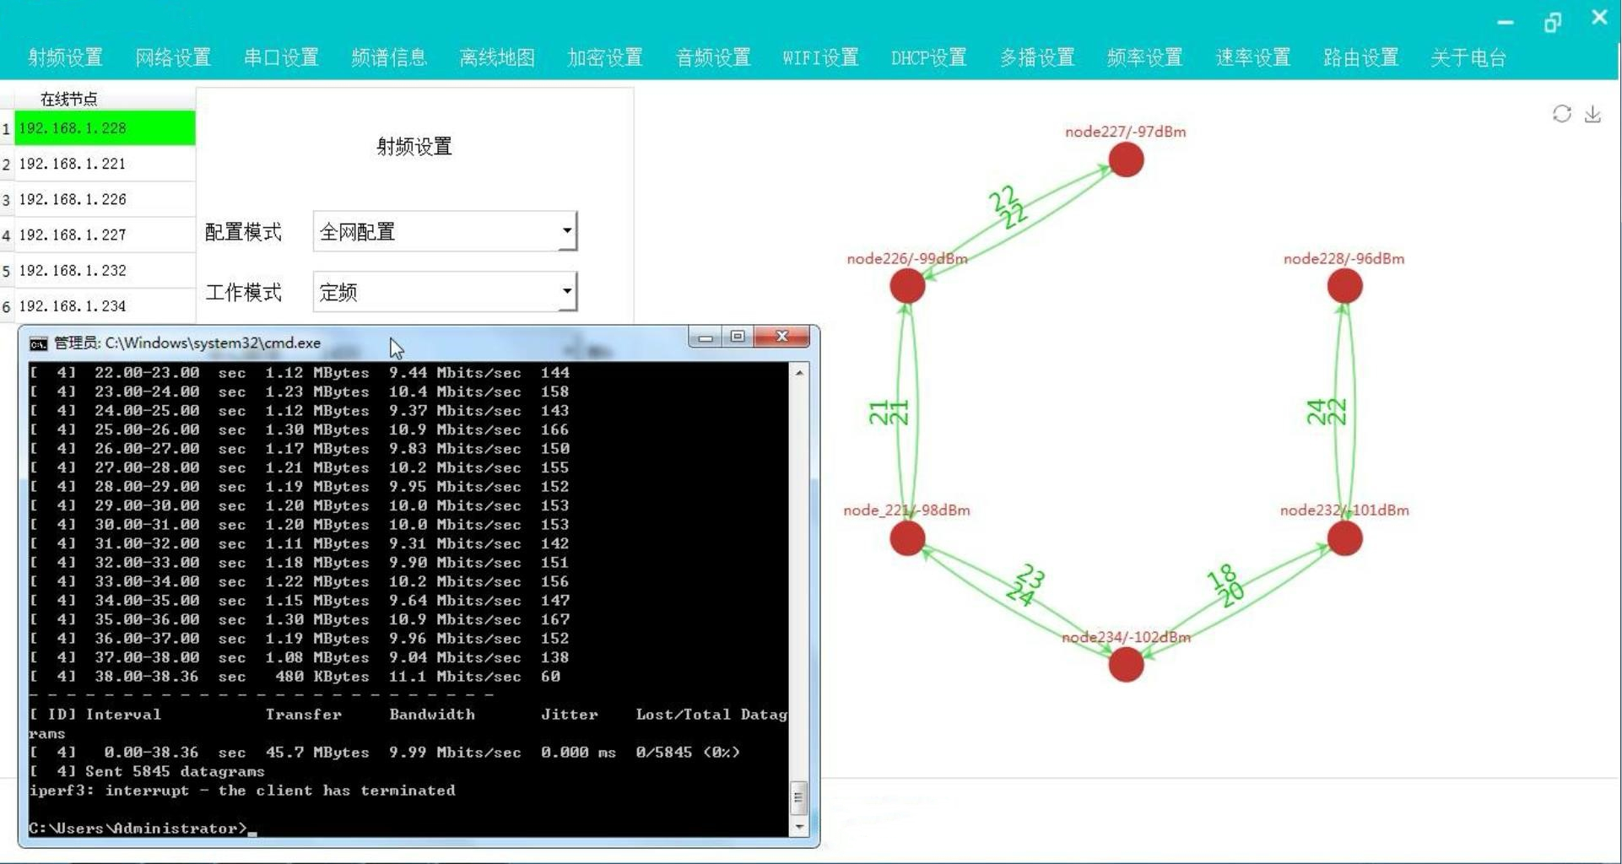Switch to 串口设置 tab
This screenshot has height=864, width=1622.
tap(281, 57)
